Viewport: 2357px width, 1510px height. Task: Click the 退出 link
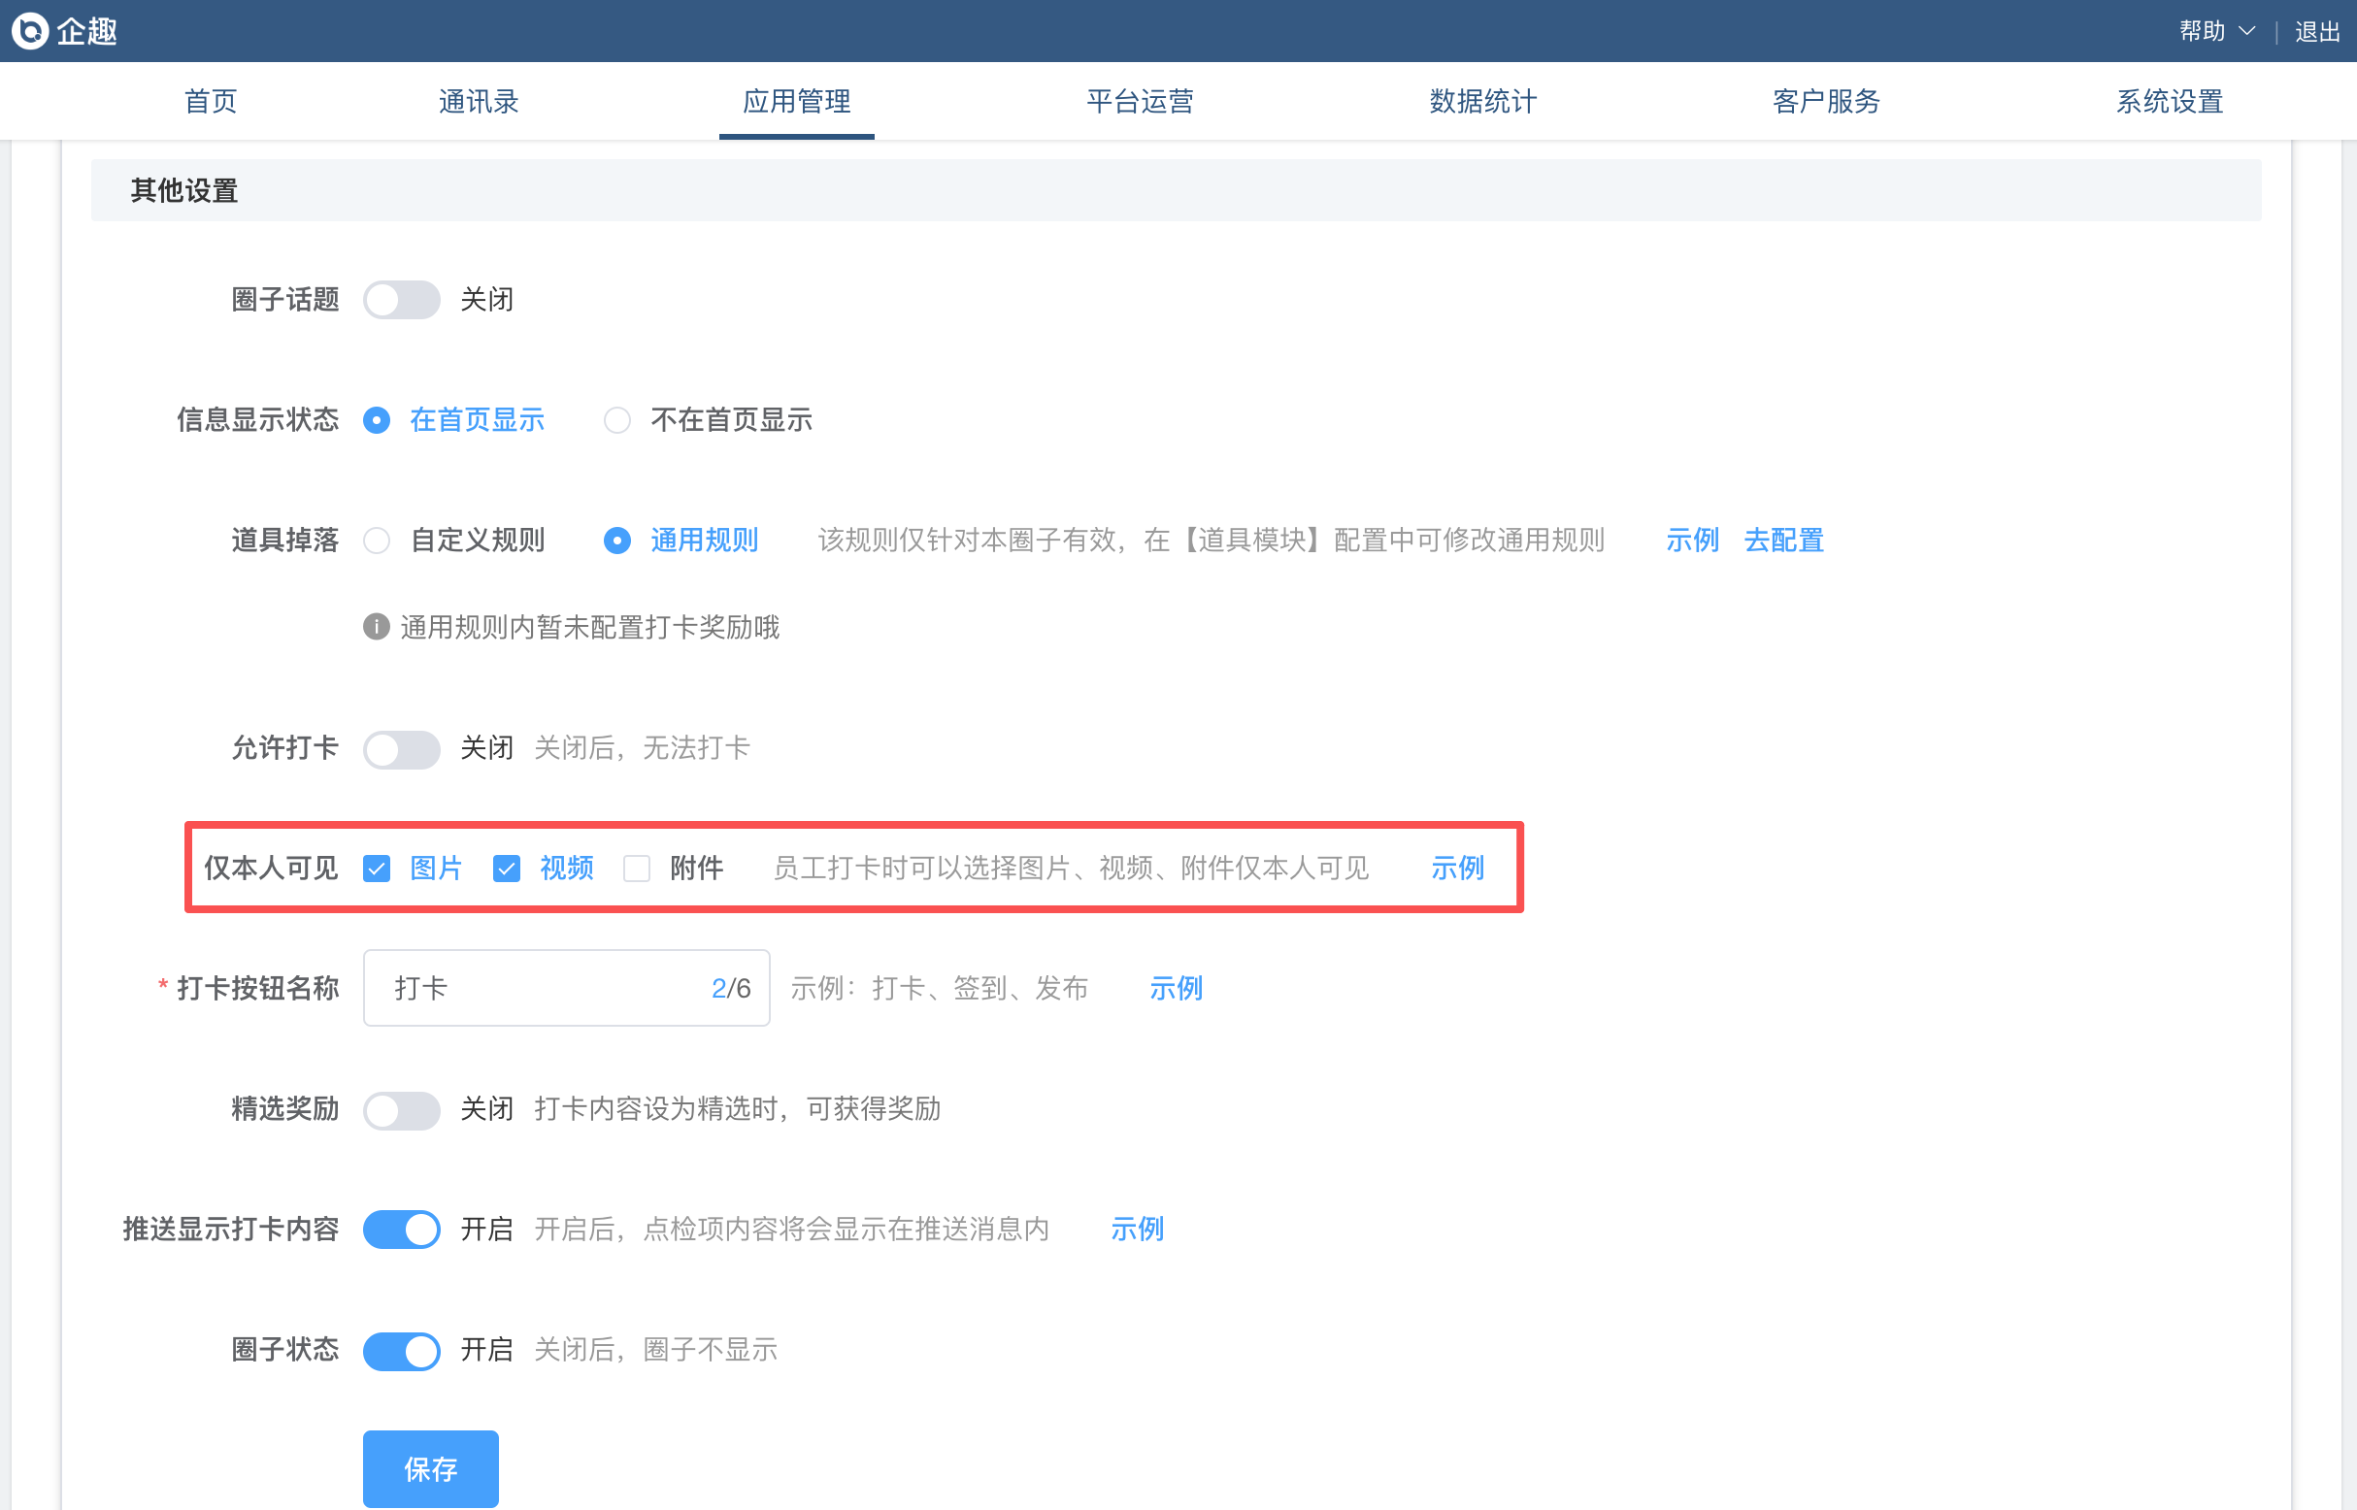pyautogui.click(x=2317, y=31)
